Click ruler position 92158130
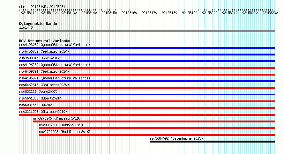The width and height of the screenshot is (284, 154). click(x=69, y=13)
